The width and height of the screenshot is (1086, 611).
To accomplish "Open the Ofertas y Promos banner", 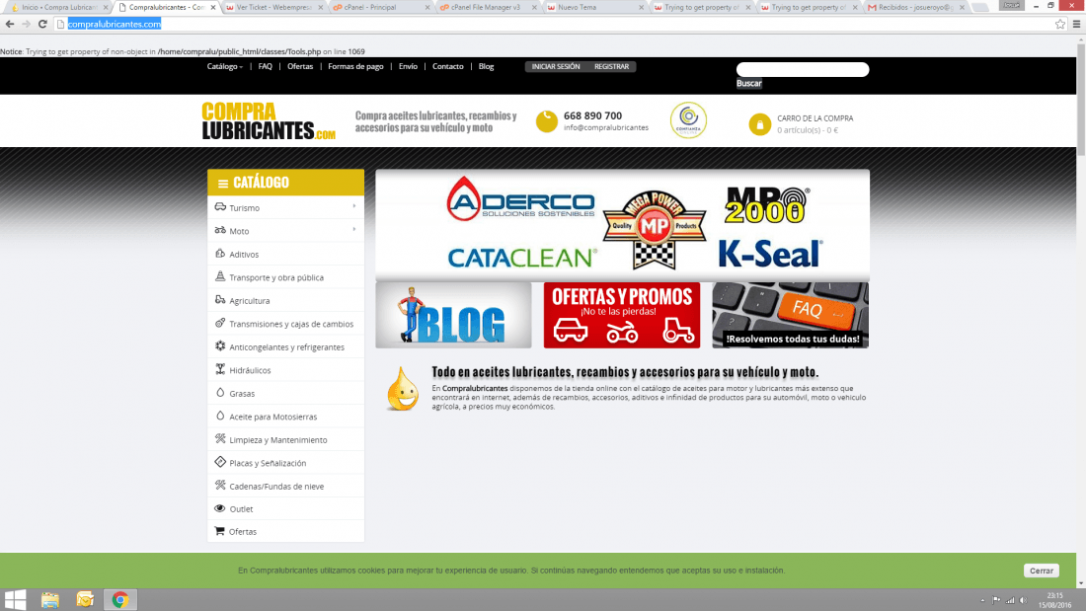I will (622, 315).
